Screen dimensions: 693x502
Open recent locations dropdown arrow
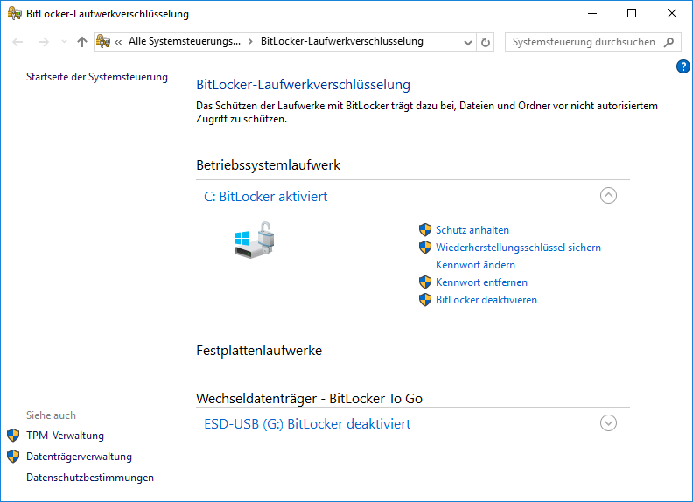64,42
